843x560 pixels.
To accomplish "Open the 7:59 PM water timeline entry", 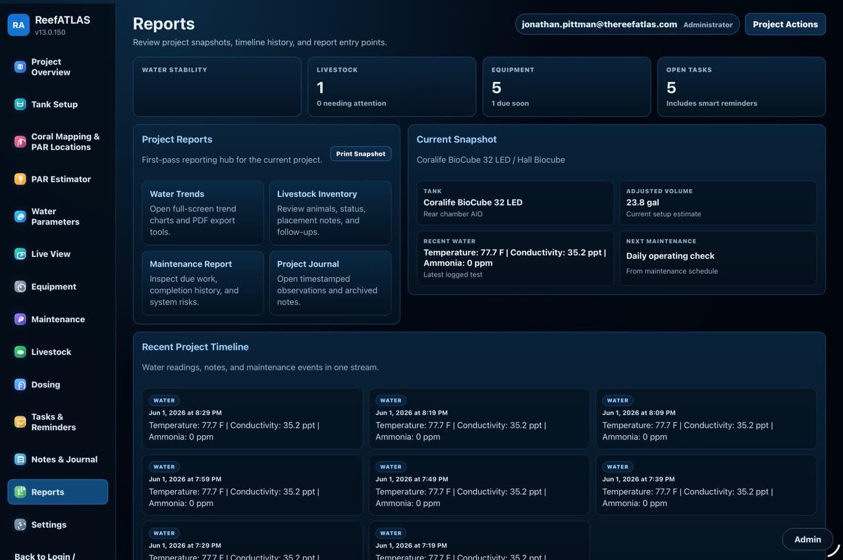I will pos(252,485).
